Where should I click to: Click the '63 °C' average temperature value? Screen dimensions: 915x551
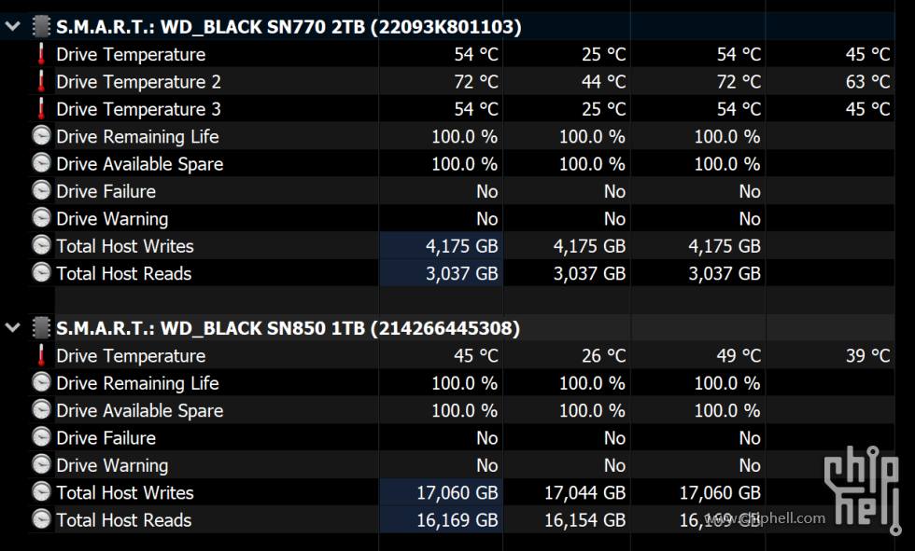click(x=867, y=81)
